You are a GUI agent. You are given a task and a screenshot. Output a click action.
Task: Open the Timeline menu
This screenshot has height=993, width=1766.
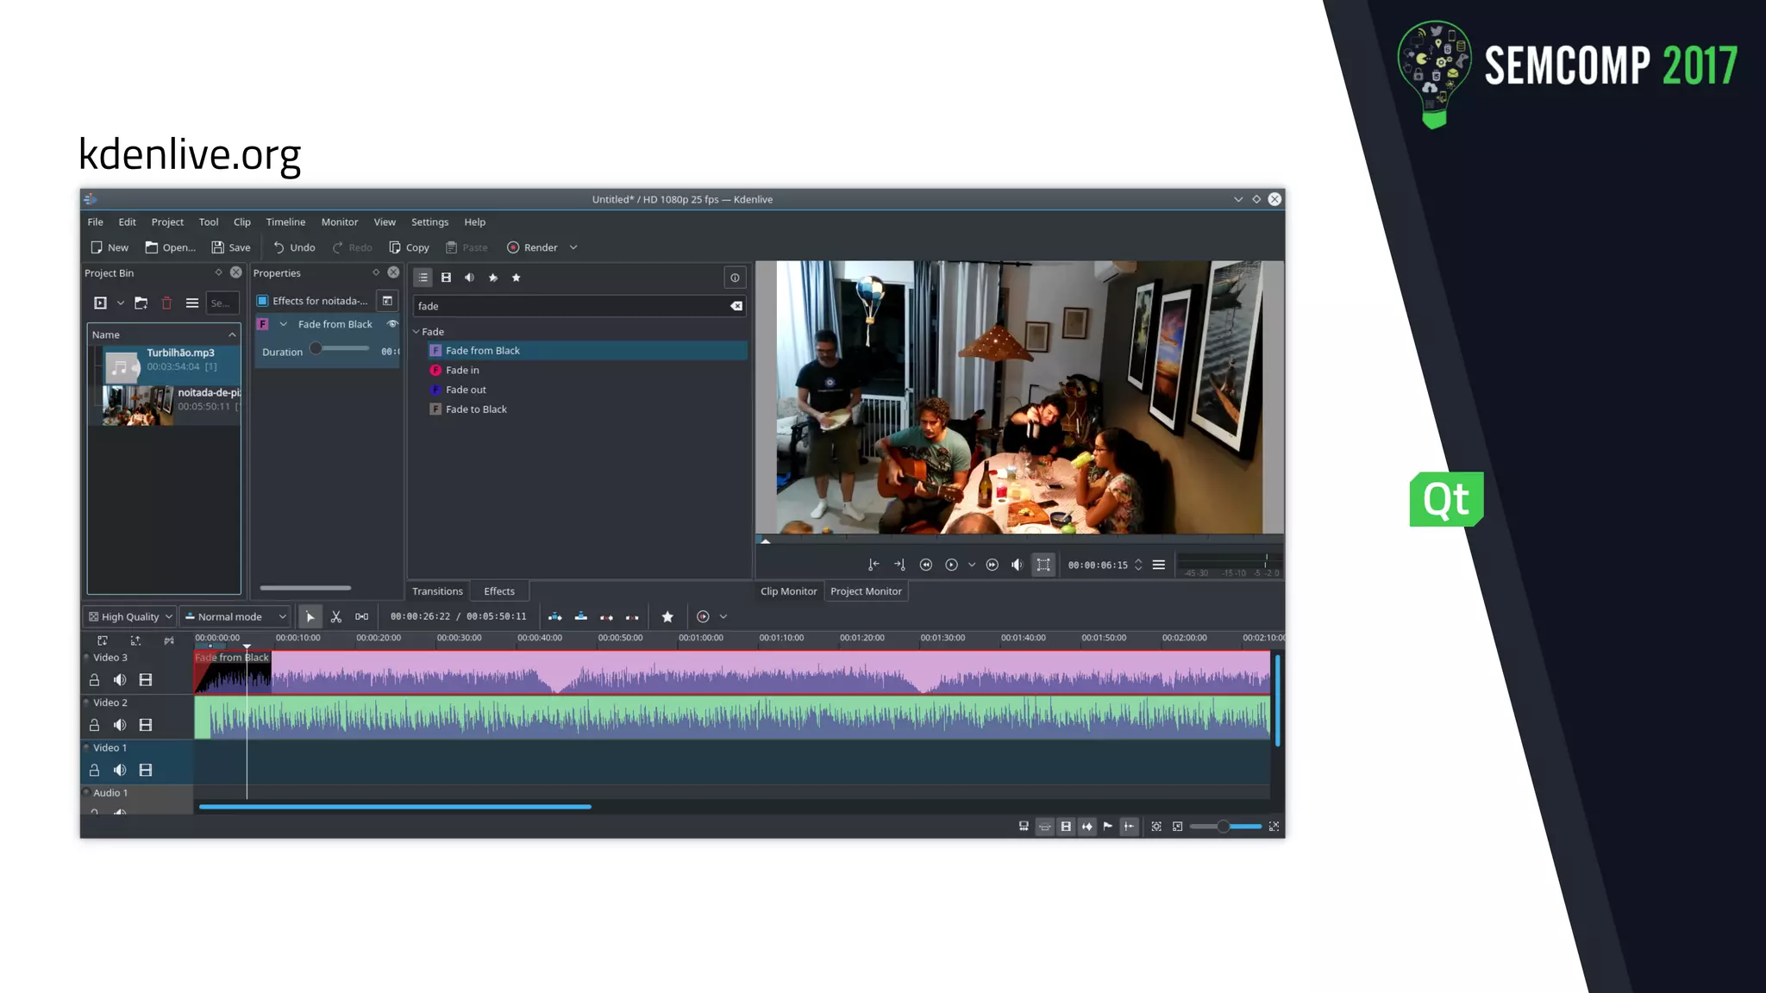click(285, 222)
